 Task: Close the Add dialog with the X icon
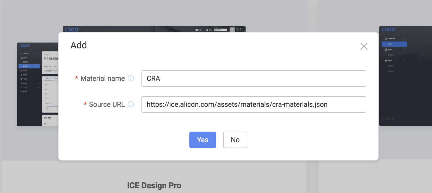[364, 46]
